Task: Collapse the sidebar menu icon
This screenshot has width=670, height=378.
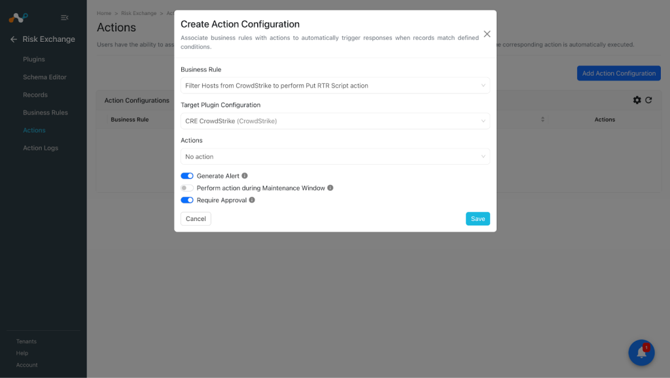Action: pyautogui.click(x=65, y=18)
